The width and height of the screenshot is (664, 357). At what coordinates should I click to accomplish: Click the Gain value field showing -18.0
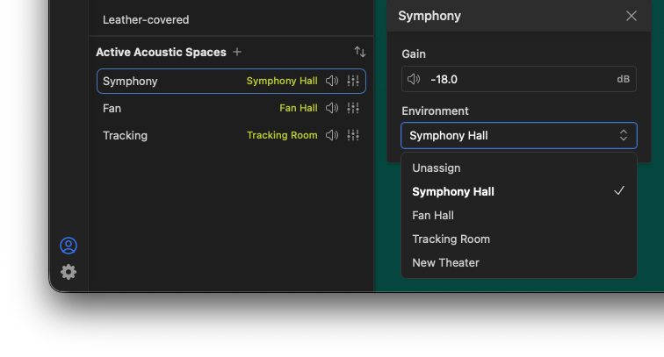pyautogui.click(x=519, y=79)
